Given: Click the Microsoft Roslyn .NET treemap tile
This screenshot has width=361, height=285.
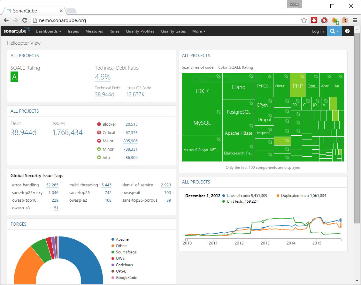Looking at the screenshot, I should pos(202,149).
